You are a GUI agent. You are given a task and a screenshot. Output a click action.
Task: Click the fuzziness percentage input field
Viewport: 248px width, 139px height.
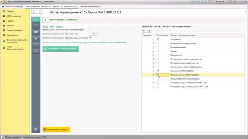point(92,34)
